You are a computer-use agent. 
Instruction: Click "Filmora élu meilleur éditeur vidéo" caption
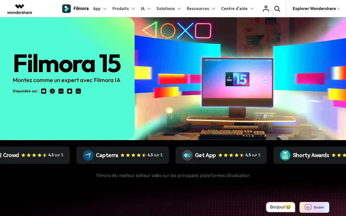(x=173, y=175)
